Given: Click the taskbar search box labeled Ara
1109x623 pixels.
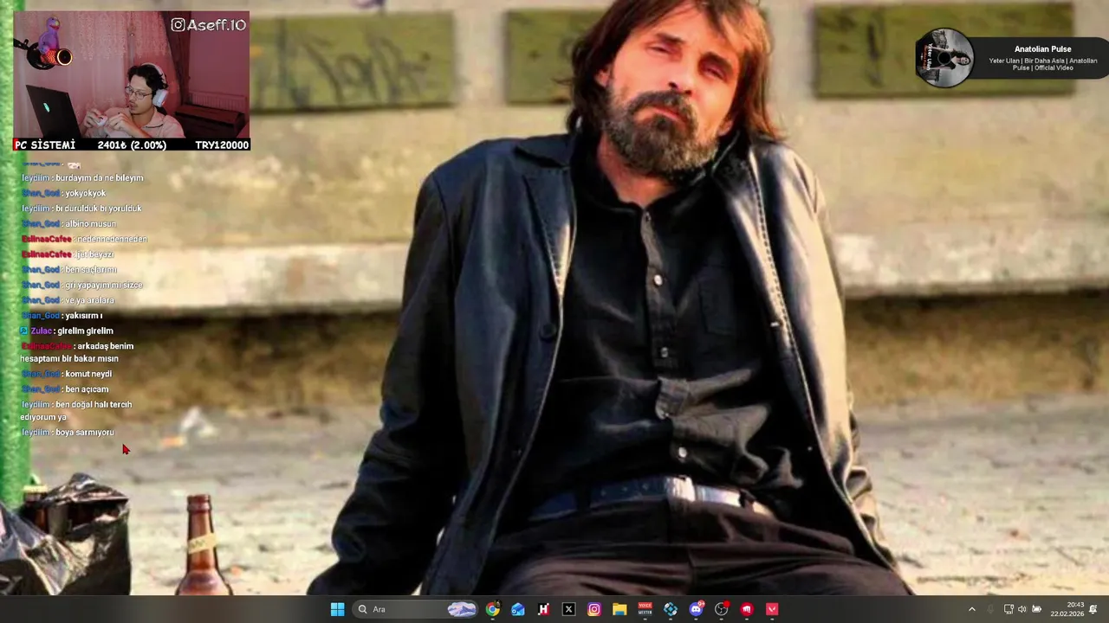Looking at the screenshot, I should 417,609.
